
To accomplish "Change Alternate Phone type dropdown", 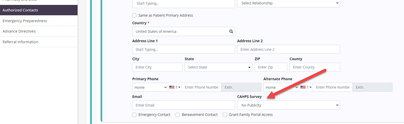I will click(281, 87).
